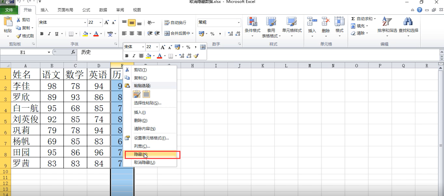The image size is (444, 196).
Task: Toggle Bold in the ribbon font group
Action: [x=42, y=33]
